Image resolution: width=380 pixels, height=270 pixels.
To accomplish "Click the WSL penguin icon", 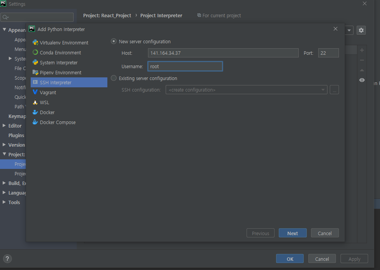I will (35, 102).
